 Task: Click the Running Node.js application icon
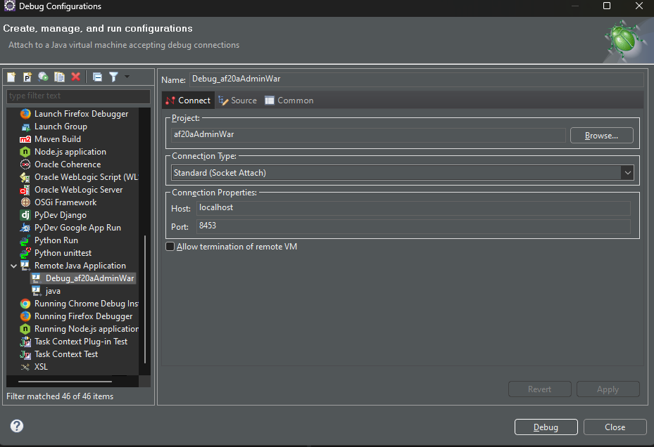[x=25, y=329]
